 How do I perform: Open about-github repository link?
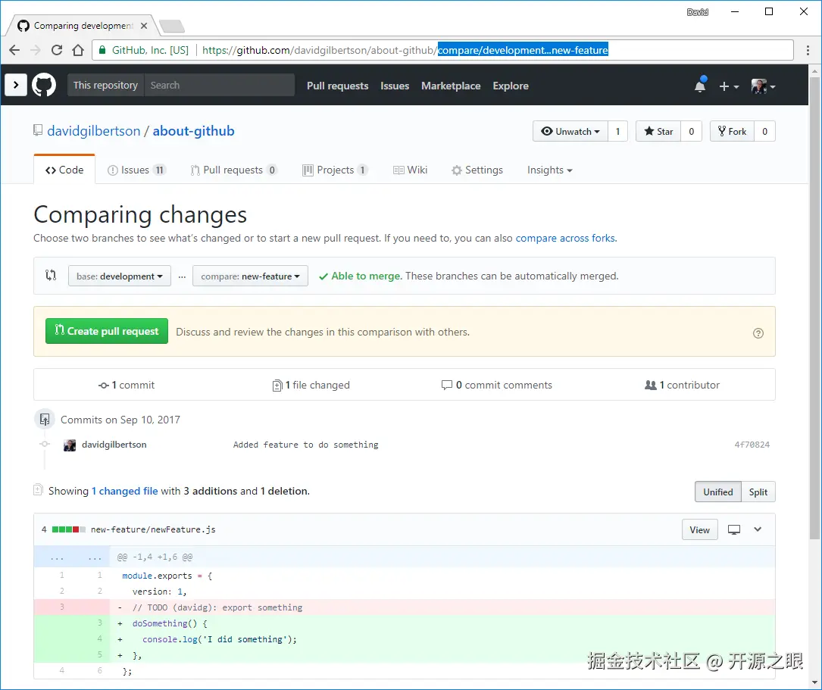[193, 131]
